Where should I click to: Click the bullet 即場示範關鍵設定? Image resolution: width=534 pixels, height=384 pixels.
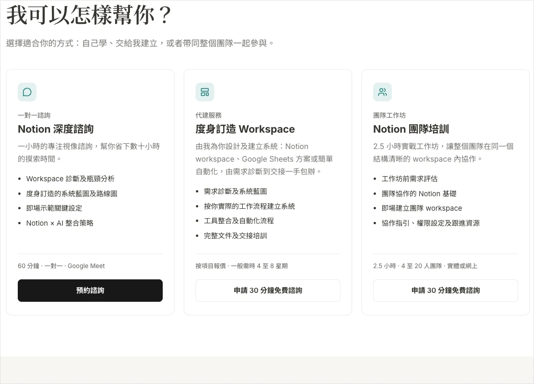click(54, 208)
